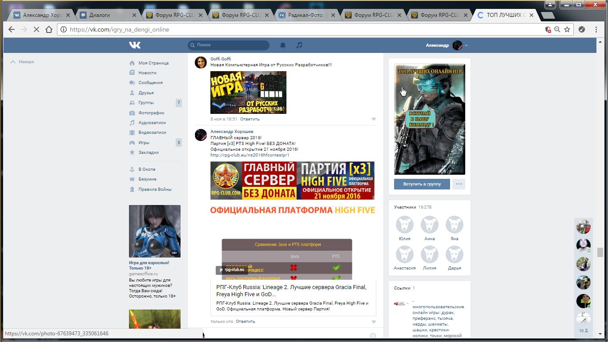Like the Goffi Goffi comment with heart
The image size is (608, 342).
[x=374, y=119]
